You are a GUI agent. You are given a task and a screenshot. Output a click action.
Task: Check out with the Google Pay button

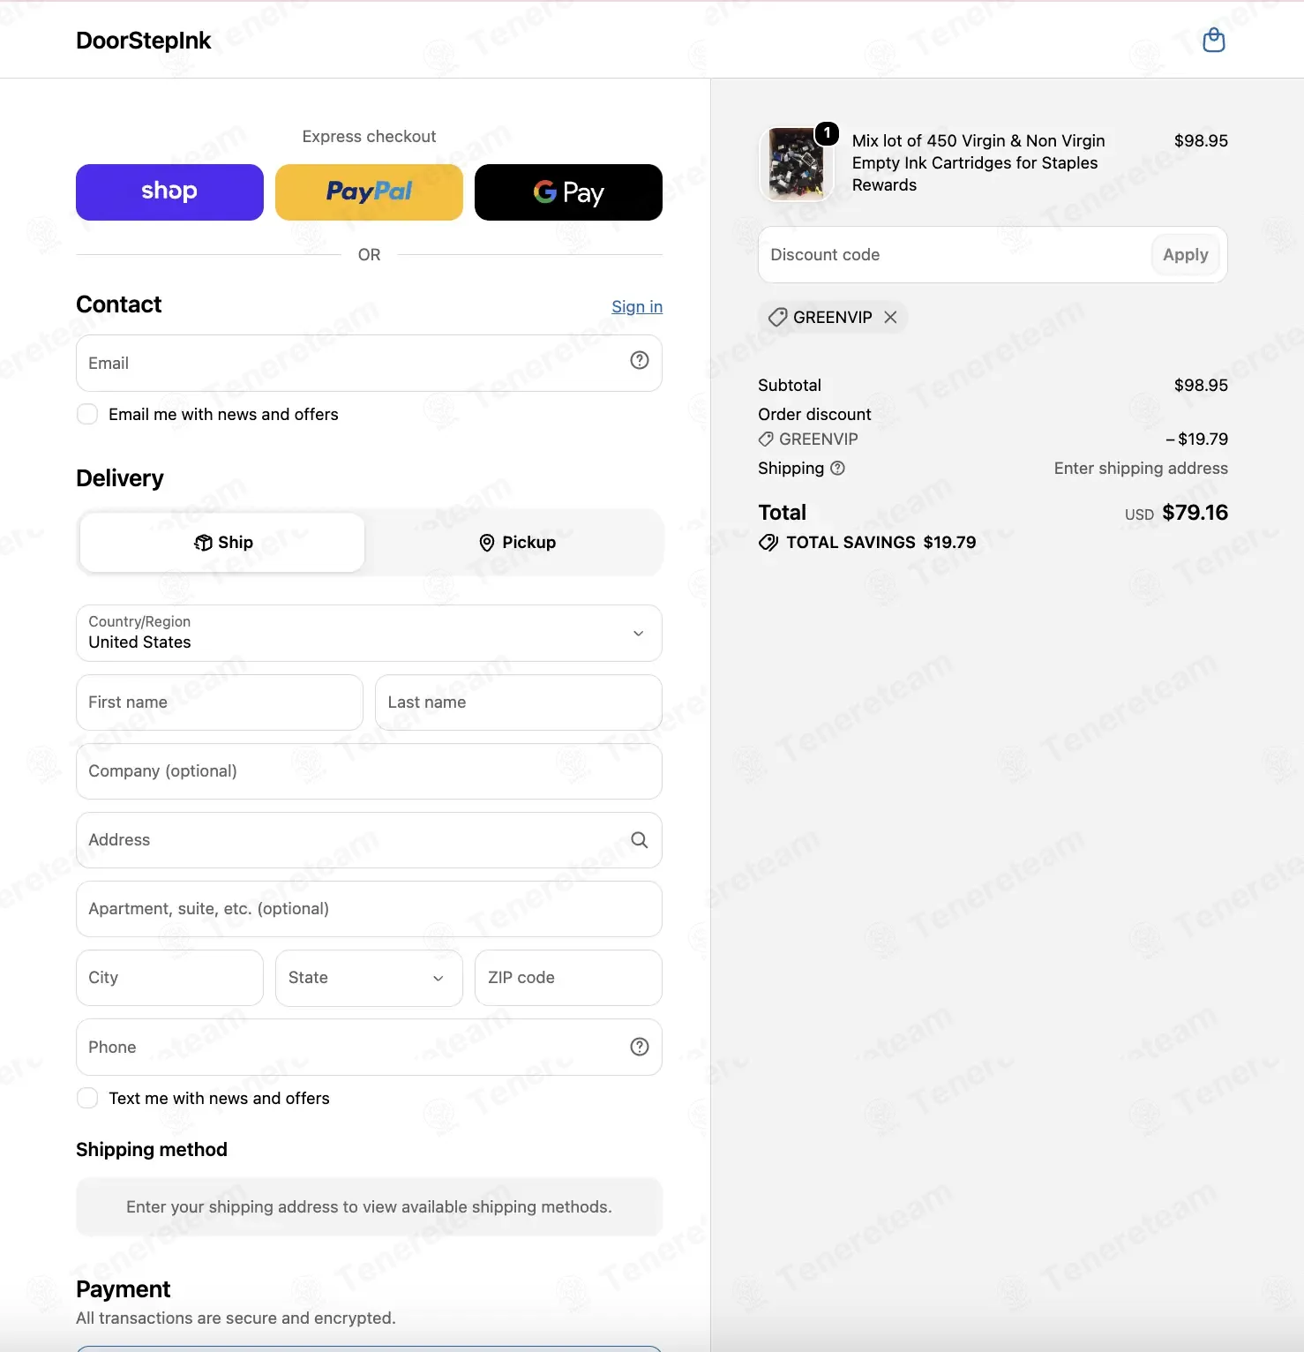[x=568, y=192]
